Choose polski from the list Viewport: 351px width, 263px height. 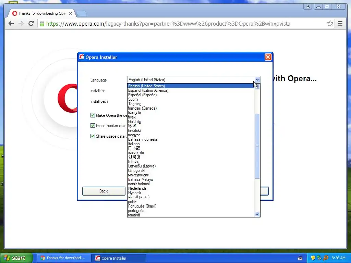point(191,202)
